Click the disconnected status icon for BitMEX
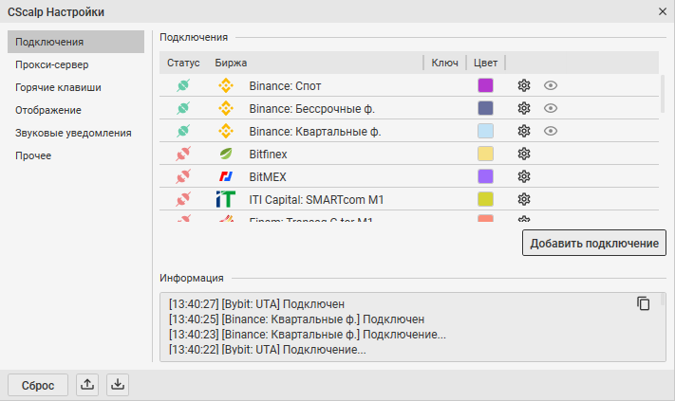The image size is (675, 401). [x=183, y=176]
